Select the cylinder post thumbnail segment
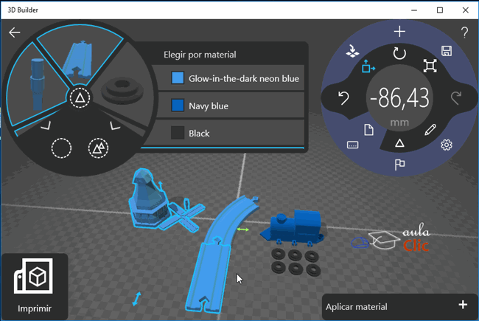Viewport: 479px width, 321px height. [37, 84]
